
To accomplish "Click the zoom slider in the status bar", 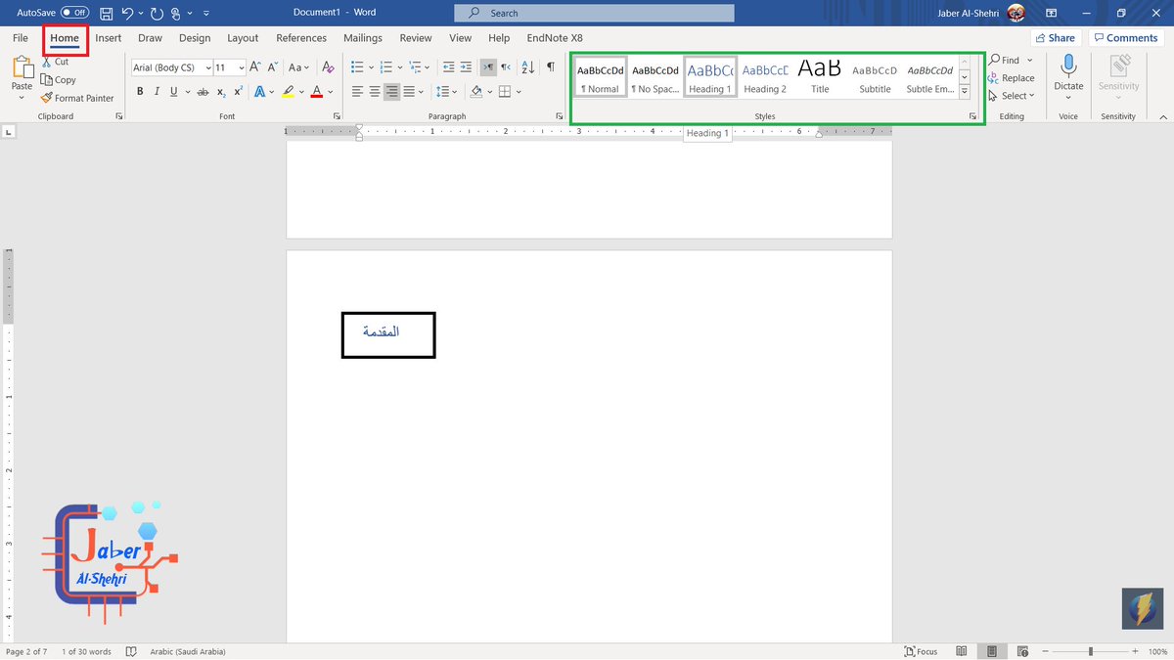I will click(1091, 651).
